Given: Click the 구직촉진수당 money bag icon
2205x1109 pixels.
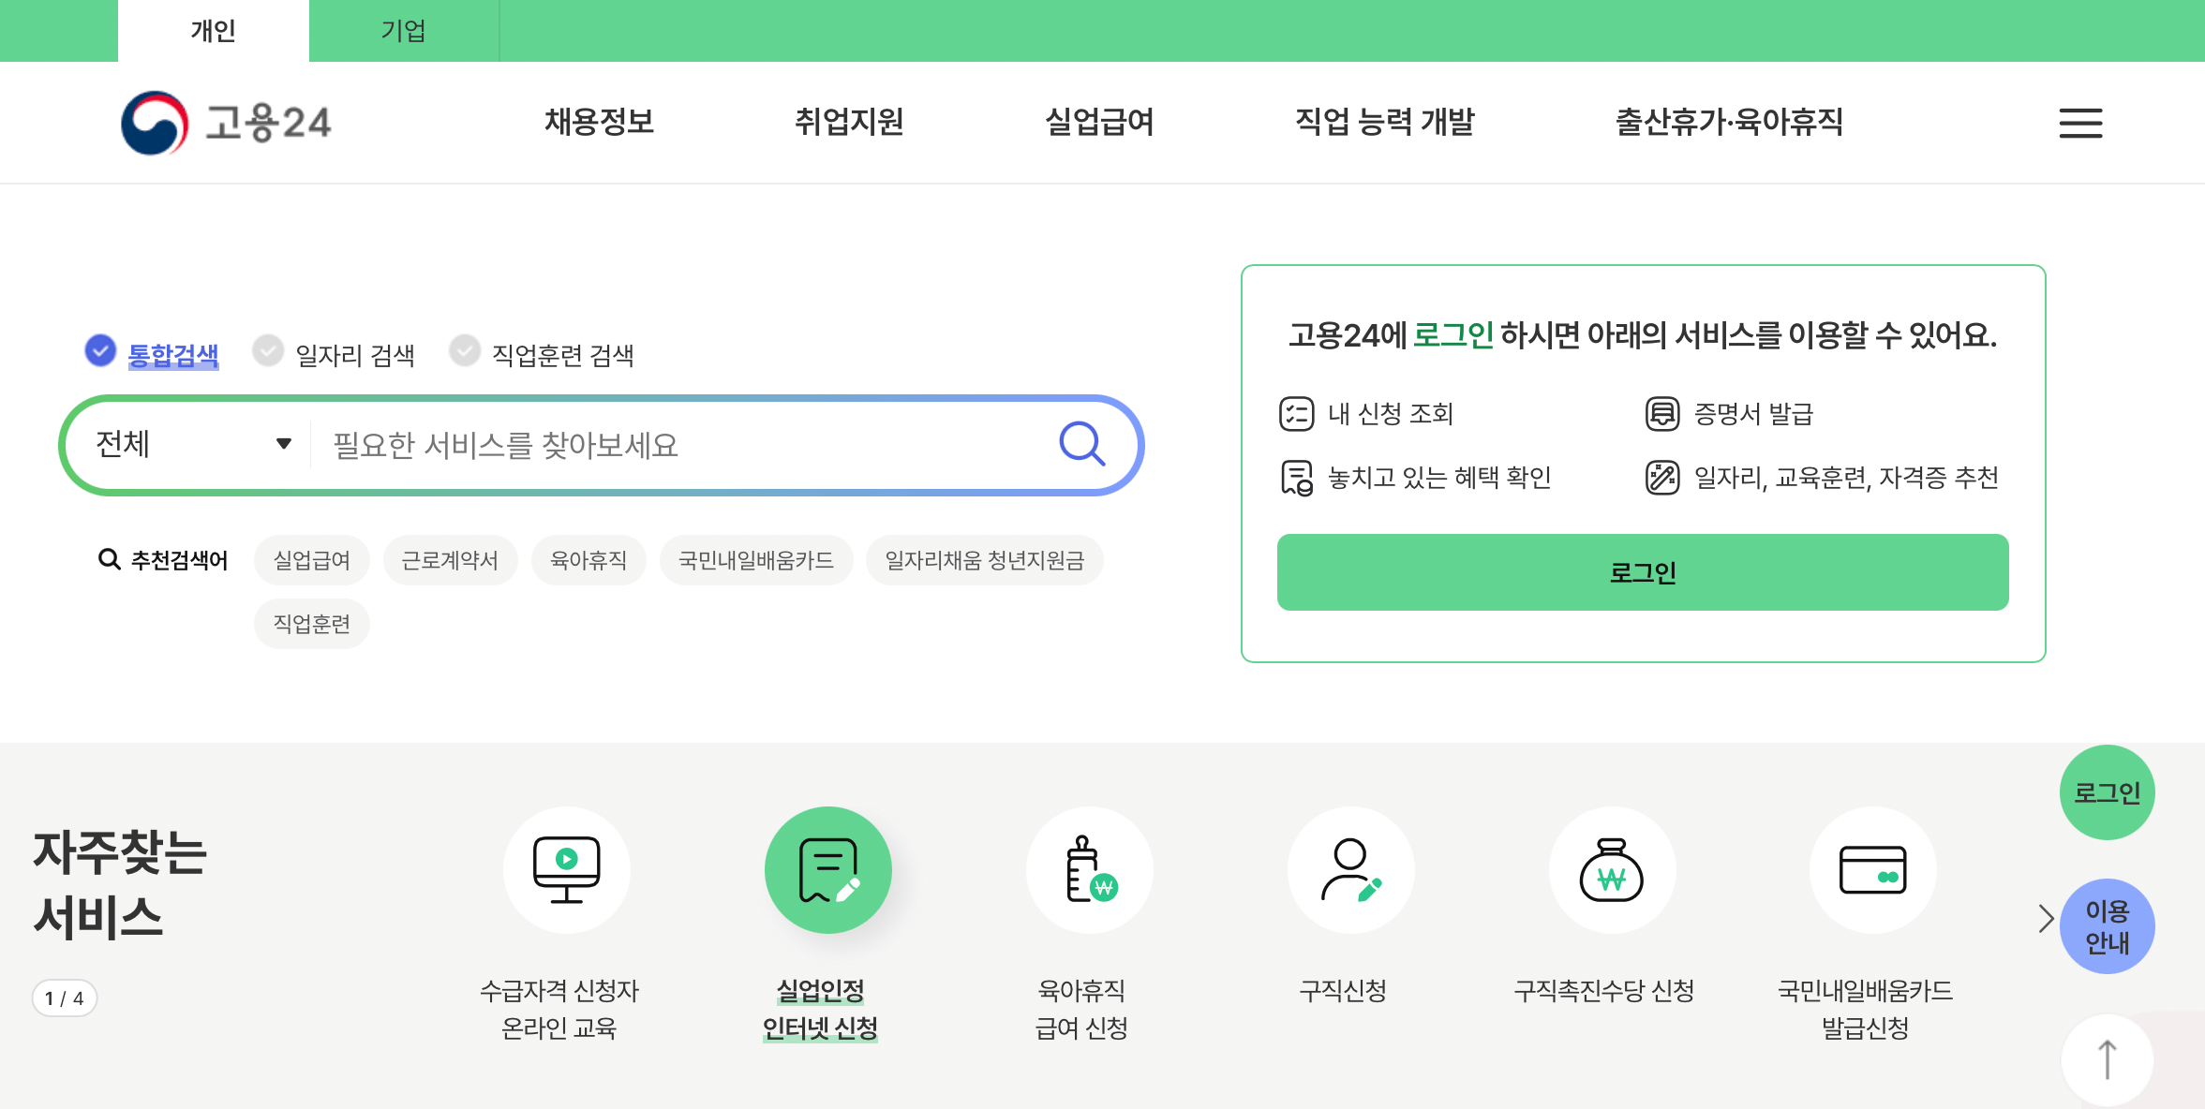Looking at the screenshot, I should pyautogui.click(x=1611, y=870).
